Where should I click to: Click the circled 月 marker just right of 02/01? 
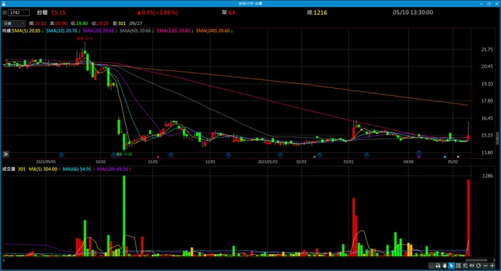coord(320,155)
